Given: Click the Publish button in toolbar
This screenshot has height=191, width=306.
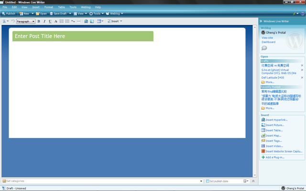Looking at the screenshot, I should pyautogui.click(x=8, y=14).
